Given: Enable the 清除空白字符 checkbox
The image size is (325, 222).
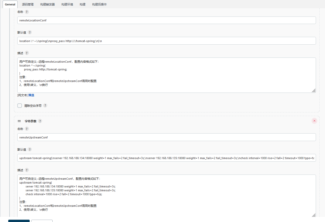Looking at the screenshot, I should pos(20,105).
